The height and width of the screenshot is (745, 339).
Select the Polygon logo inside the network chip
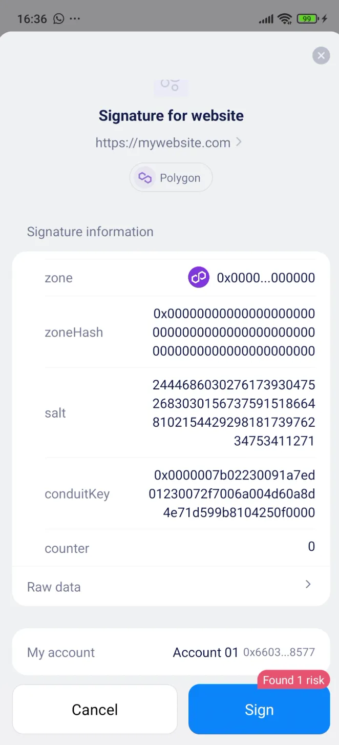click(x=144, y=177)
